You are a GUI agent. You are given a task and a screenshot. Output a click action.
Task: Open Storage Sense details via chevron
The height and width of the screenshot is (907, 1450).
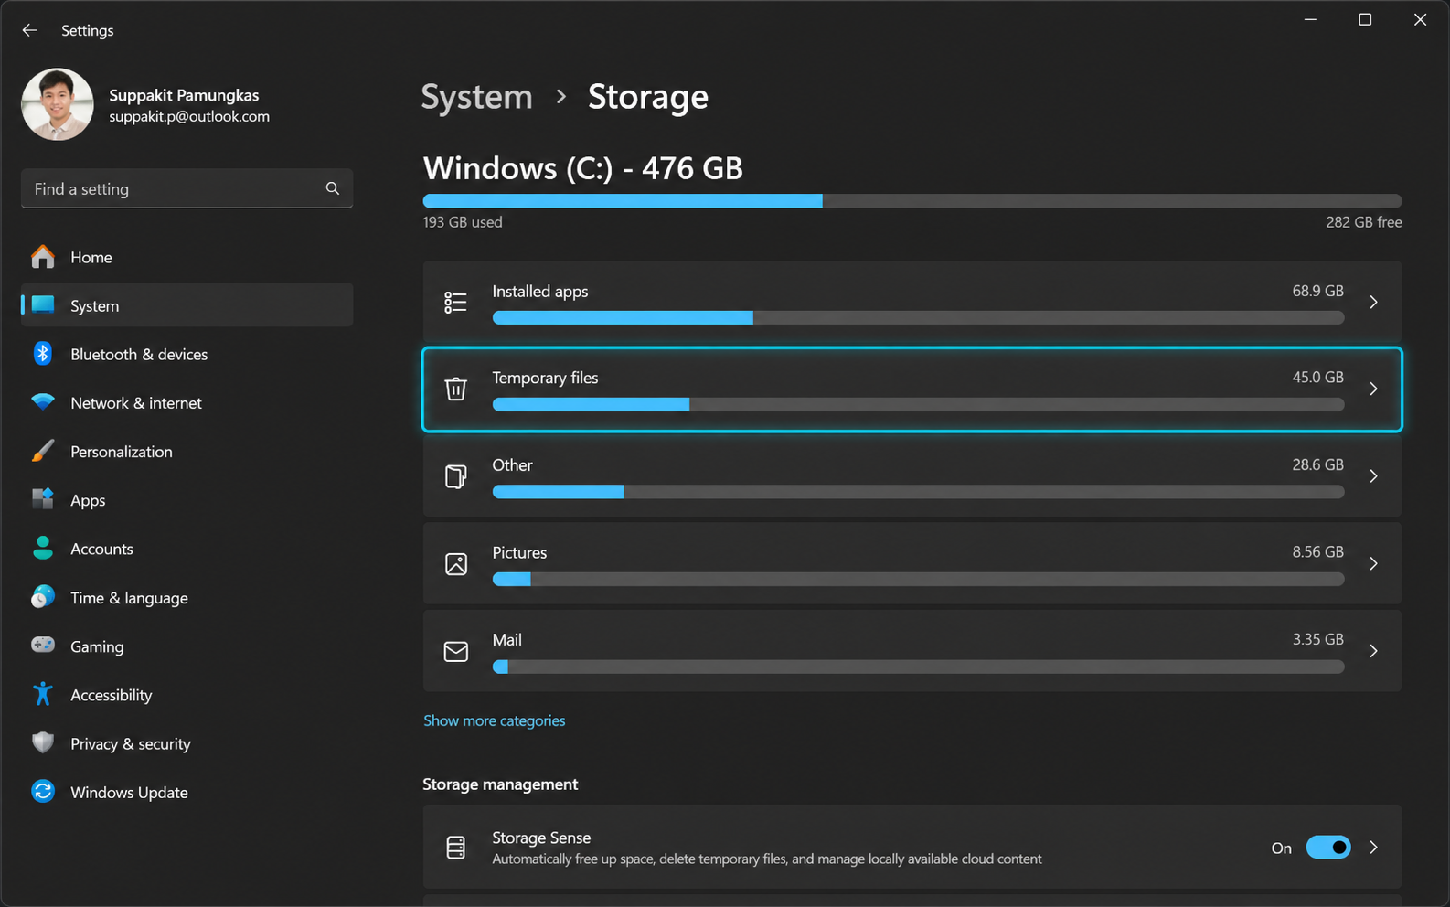(1373, 848)
